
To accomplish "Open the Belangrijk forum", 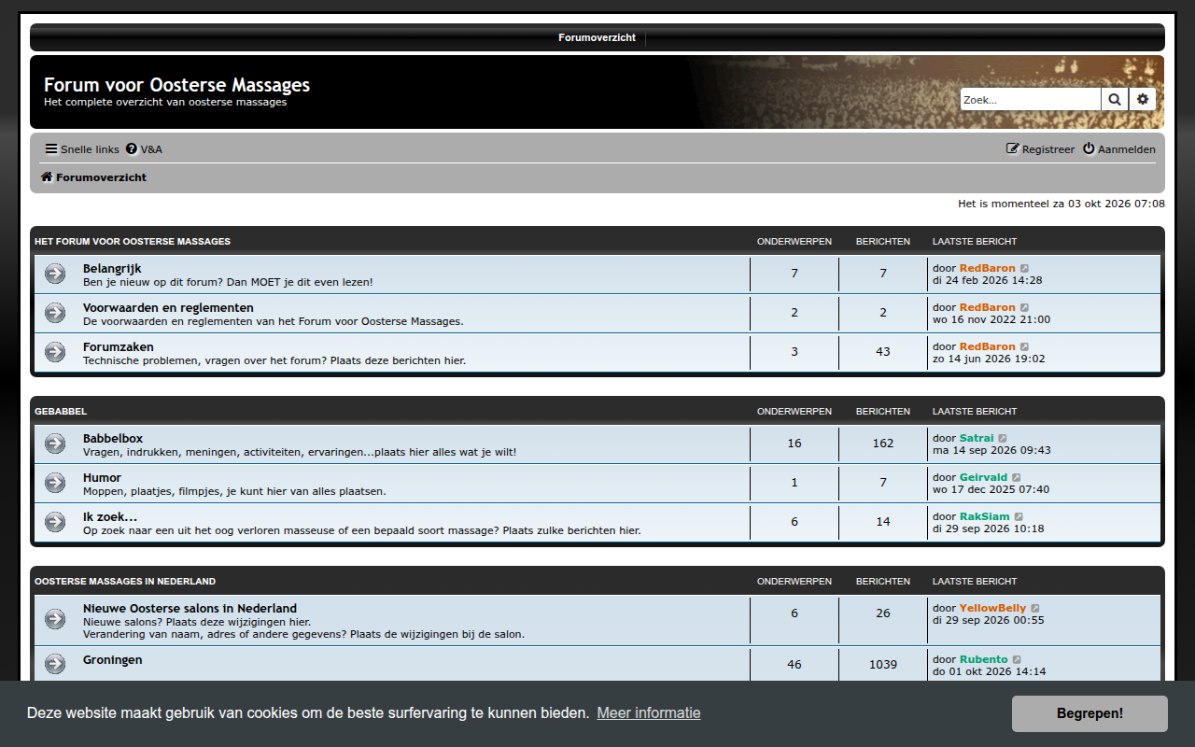I will coord(112,268).
